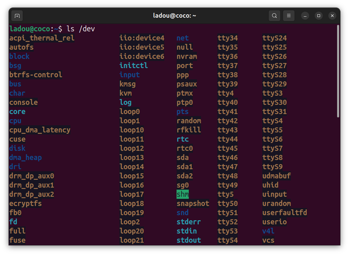Click the terminal vertical scrollbar
This screenshot has width=349, height=255.
pos(338,71)
